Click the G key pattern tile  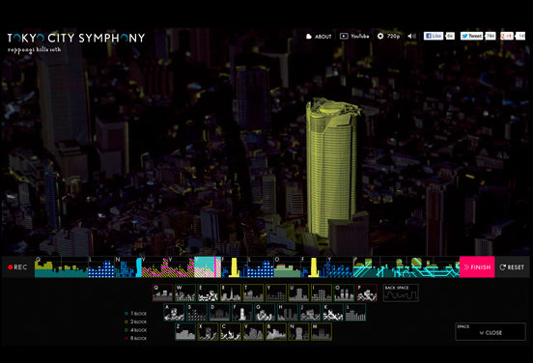265,313
